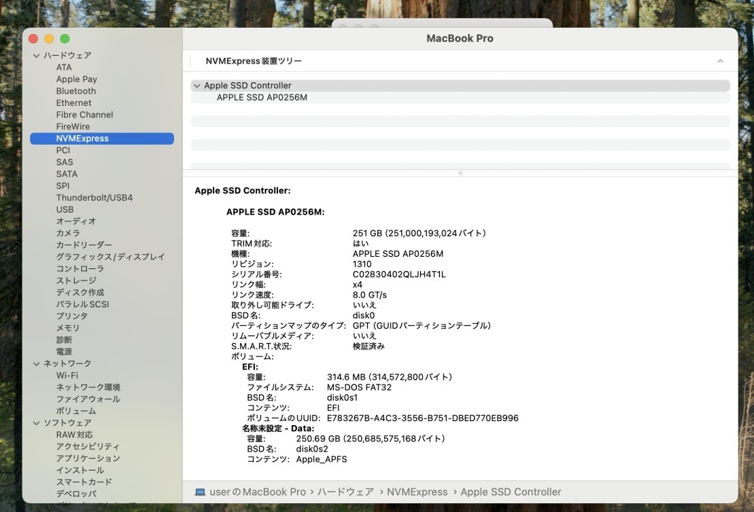The image size is (754, 512).
Task: Open the 電源 hardware section
Action: pyautogui.click(x=63, y=351)
